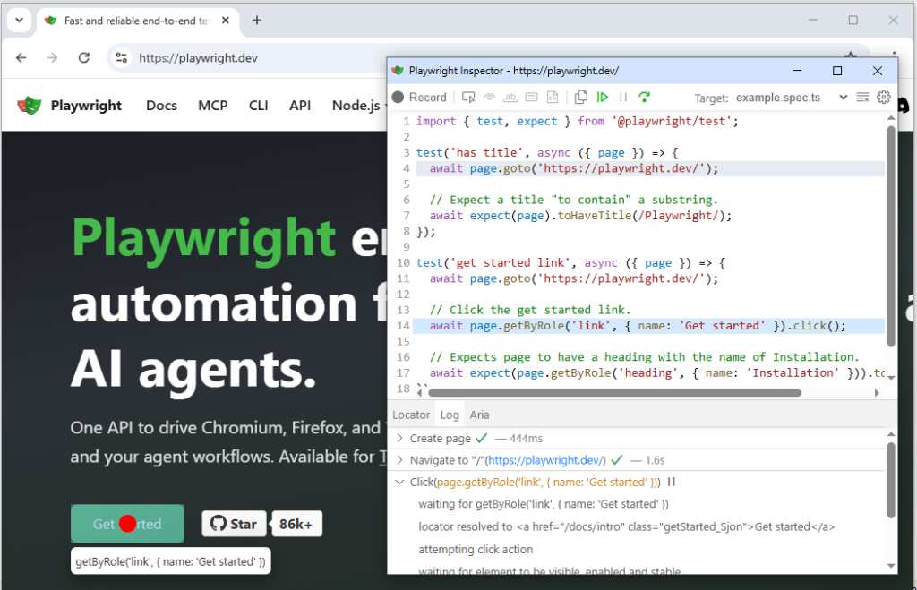The width and height of the screenshot is (917, 590).
Task: Focus the browser address bar URL
Action: point(198,58)
